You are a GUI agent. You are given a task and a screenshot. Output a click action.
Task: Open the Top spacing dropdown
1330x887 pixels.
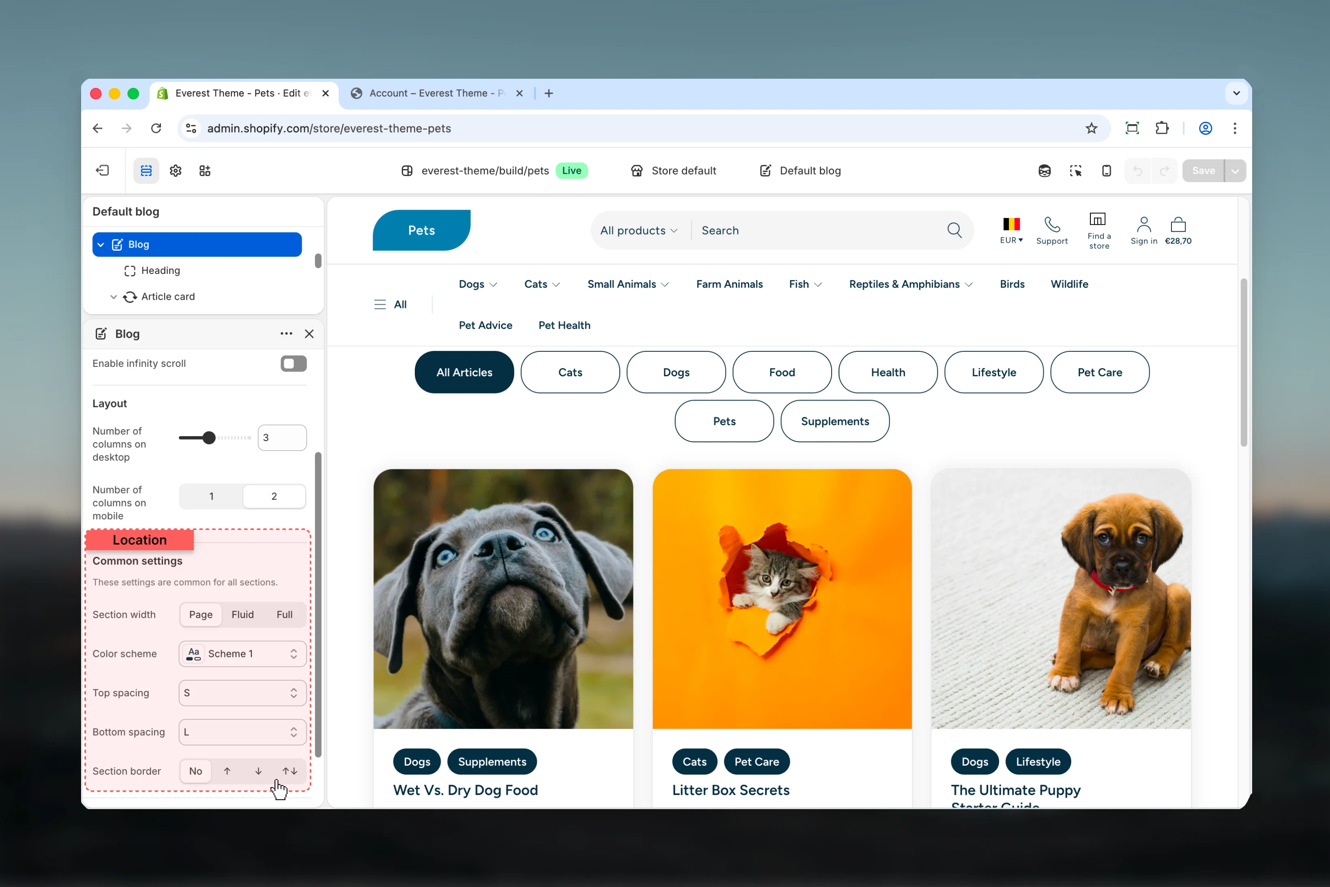click(x=242, y=693)
